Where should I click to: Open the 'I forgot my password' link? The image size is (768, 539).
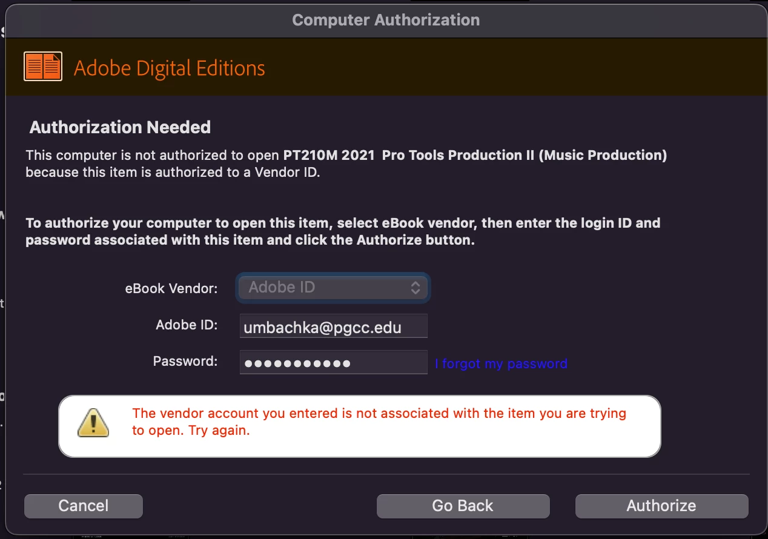[501, 363]
